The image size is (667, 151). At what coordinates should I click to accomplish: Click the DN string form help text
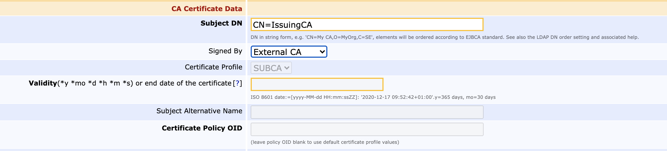coord(444,37)
